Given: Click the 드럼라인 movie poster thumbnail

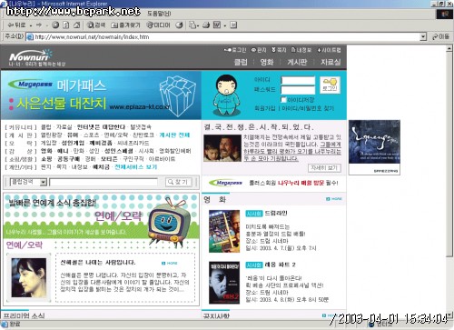Looking at the screenshot, I should coord(224,231).
